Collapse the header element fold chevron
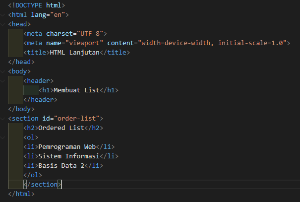Image resolution: width=300 pixels, height=202 pixels. 2,81
